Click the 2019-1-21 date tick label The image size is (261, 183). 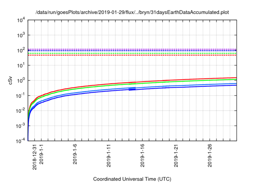click(177, 156)
